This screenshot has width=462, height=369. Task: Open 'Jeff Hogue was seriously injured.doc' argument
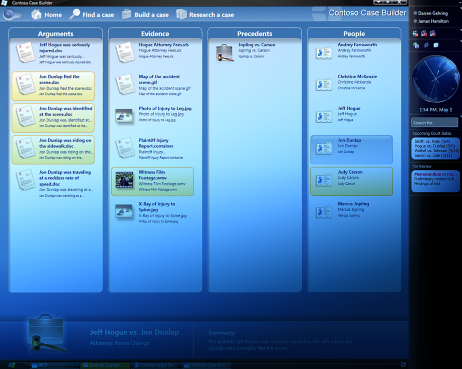click(53, 53)
